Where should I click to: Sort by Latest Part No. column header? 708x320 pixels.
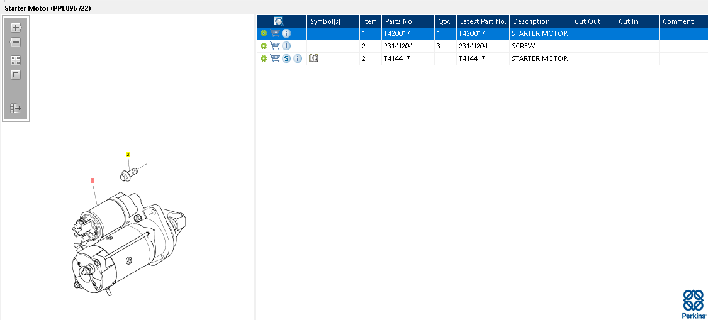point(483,21)
